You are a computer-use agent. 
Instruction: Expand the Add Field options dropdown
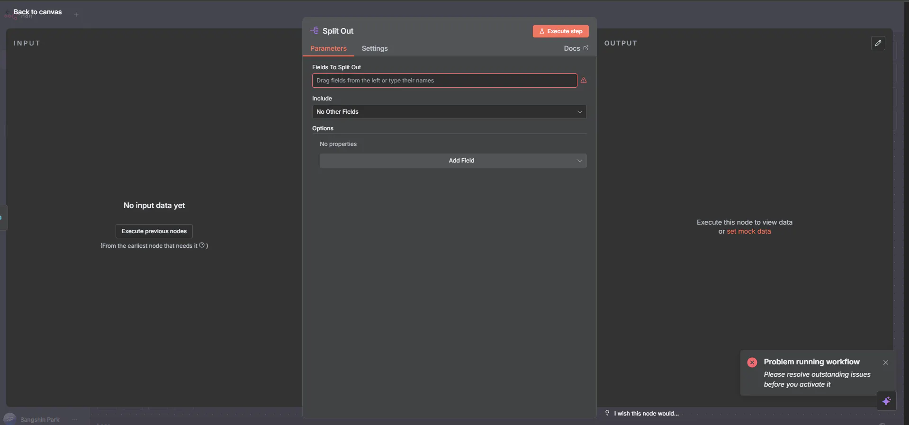(453, 161)
